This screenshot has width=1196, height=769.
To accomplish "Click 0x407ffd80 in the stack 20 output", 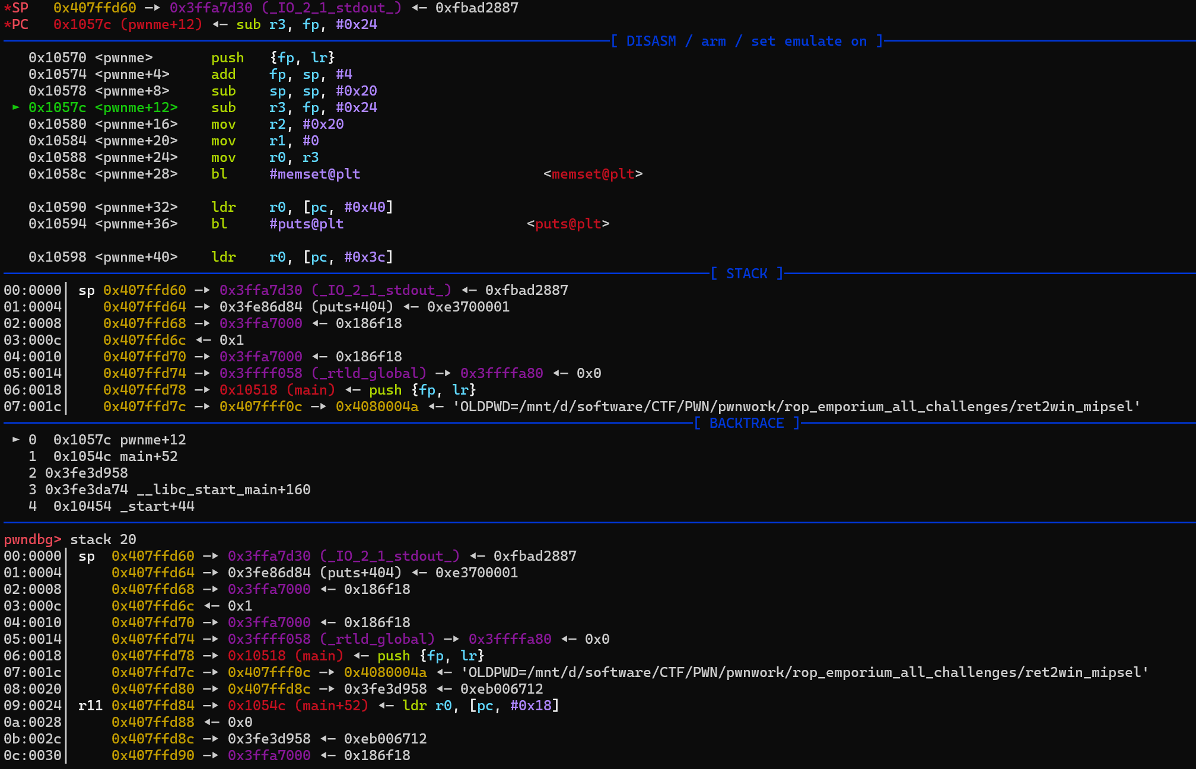I will tap(153, 689).
